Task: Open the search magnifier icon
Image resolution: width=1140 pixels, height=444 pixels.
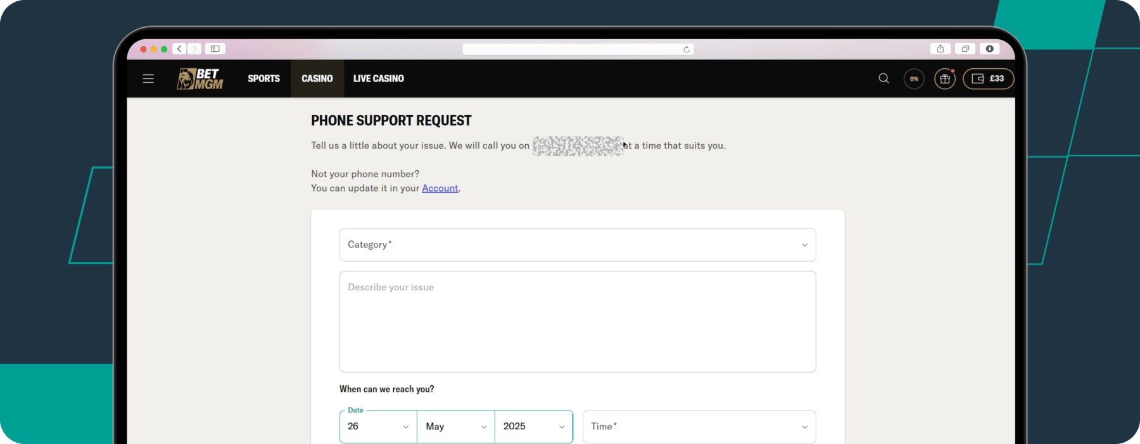Action: click(883, 78)
